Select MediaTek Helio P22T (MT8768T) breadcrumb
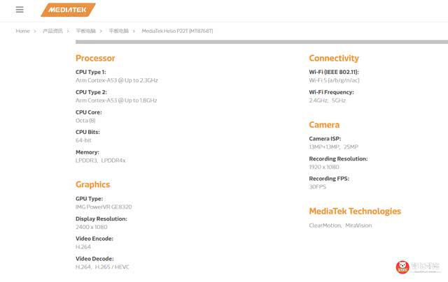 pos(177,31)
